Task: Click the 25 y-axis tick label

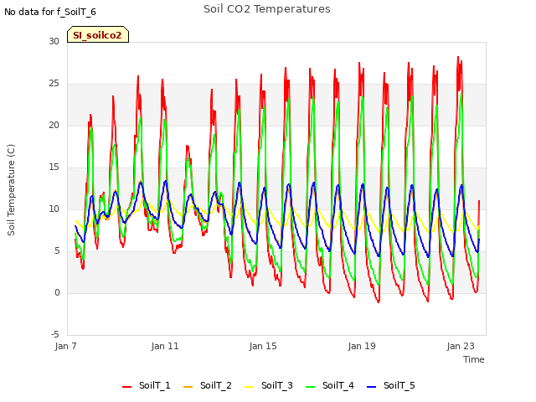Action: click(x=54, y=84)
